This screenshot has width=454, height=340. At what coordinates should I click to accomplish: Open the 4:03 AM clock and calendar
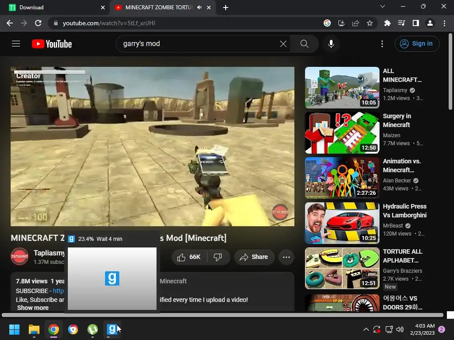click(422, 329)
